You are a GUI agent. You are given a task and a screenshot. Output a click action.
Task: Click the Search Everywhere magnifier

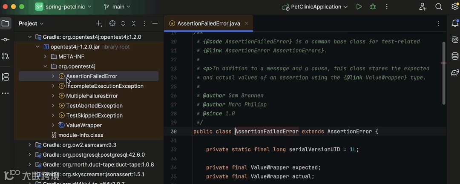click(x=439, y=7)
